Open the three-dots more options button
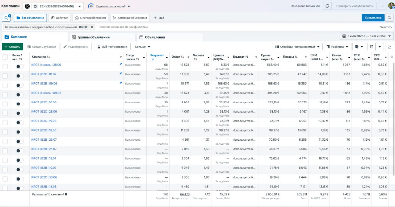Screen dimensions: 395x207 point(382,6)
